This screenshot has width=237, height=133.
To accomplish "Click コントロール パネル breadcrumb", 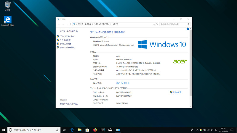I will (x=84, y=24).
